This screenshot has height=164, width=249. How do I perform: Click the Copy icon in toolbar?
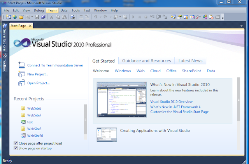click(58, 17)
